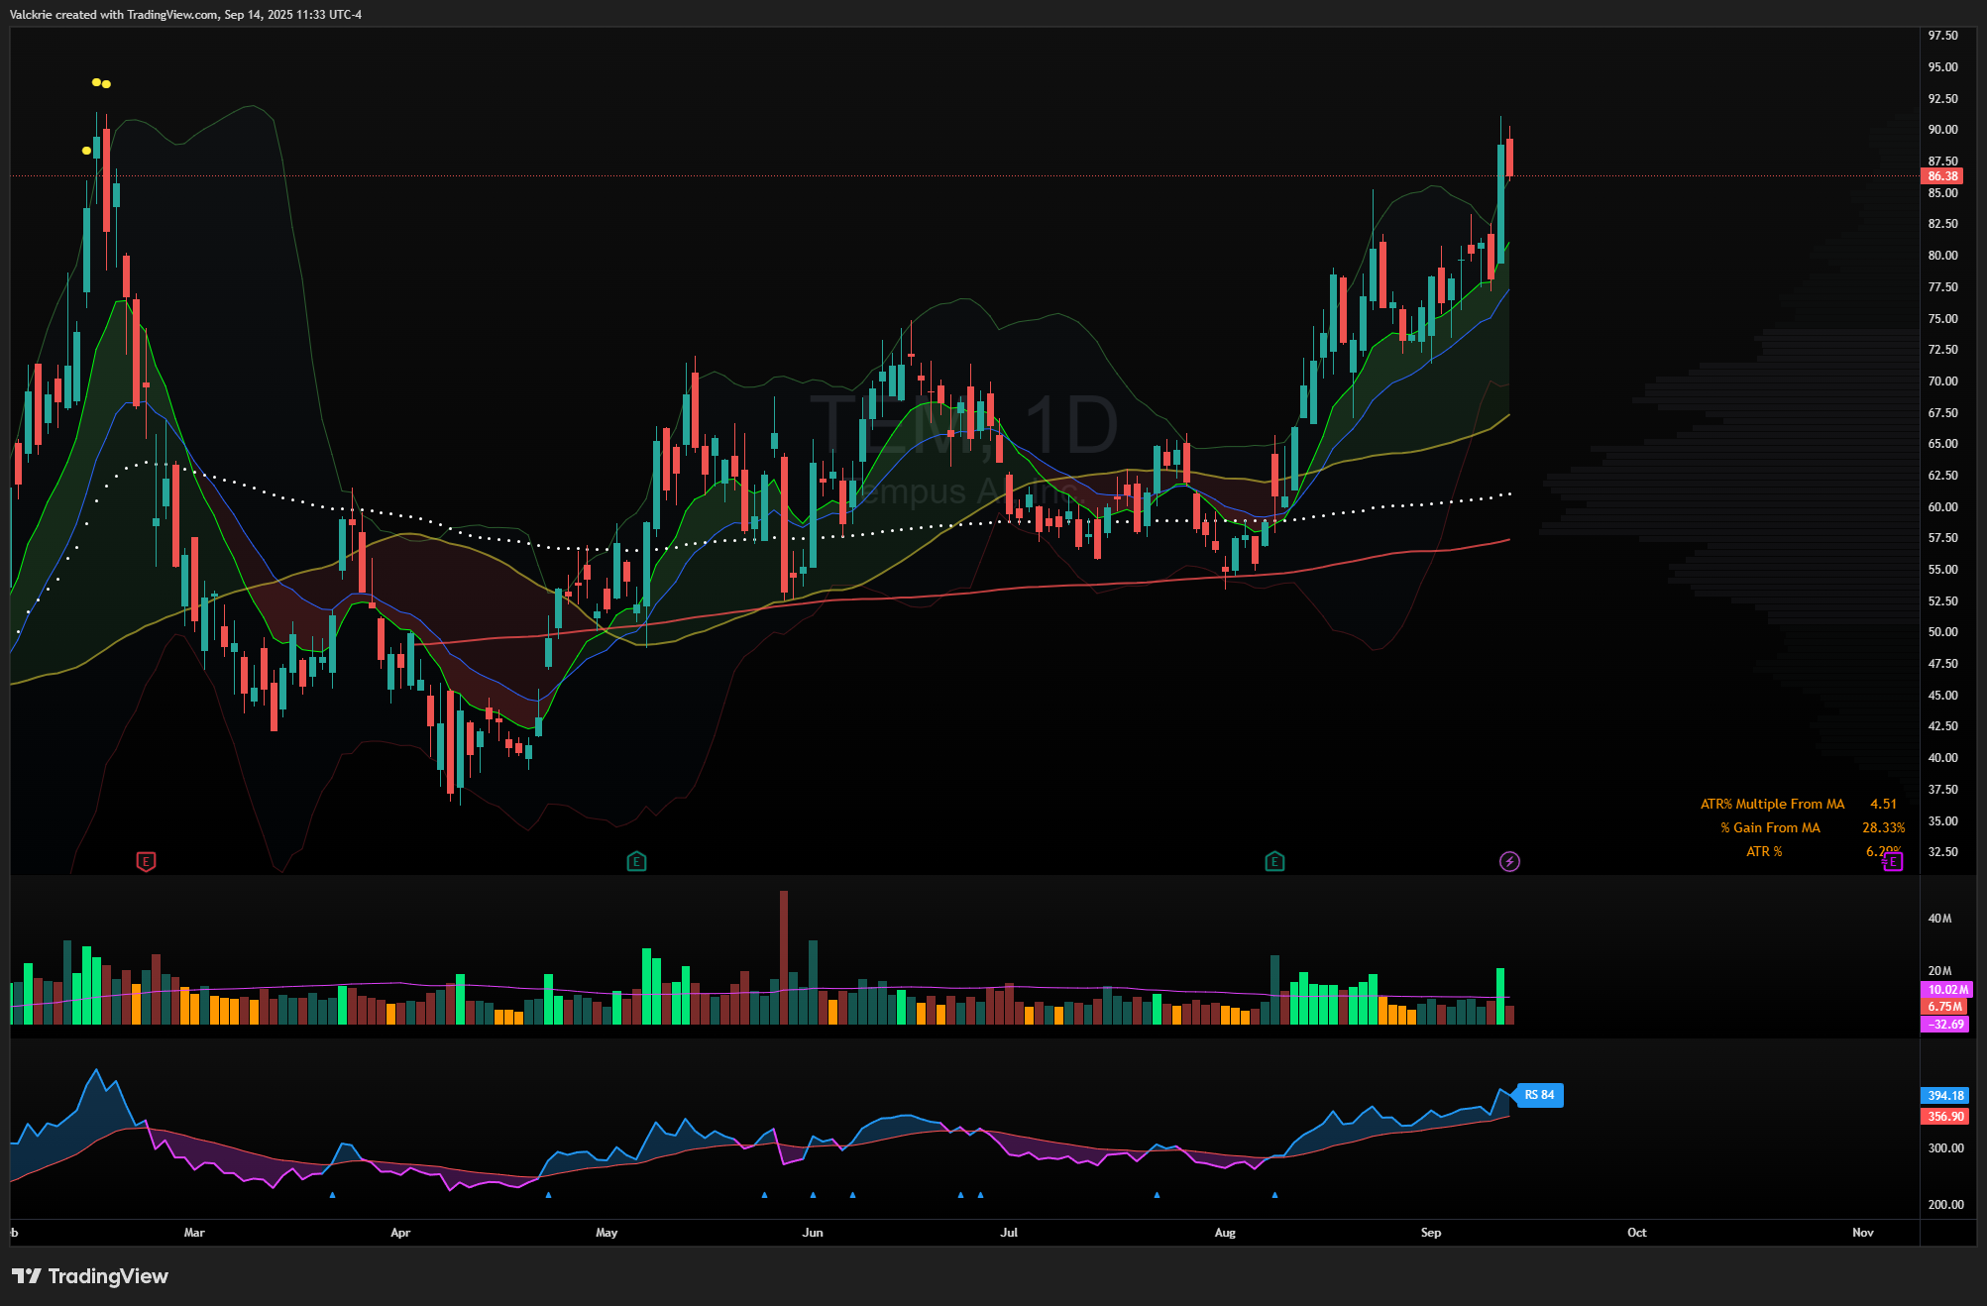Open the green earnings marker in early May
The height and width of the screenshot is (1306, 1987).
pyautogui.click(x=636, y=861)
